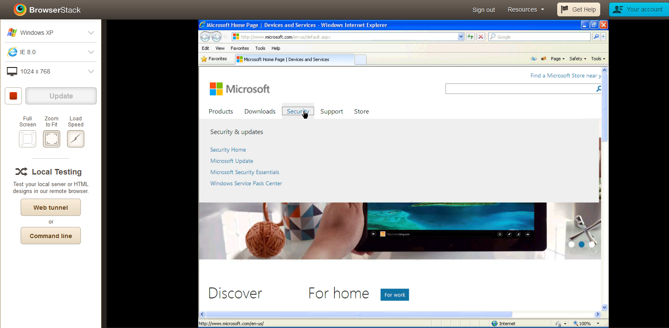
Task: Open the IE Safety command dropdown
Action: point(577,59)
